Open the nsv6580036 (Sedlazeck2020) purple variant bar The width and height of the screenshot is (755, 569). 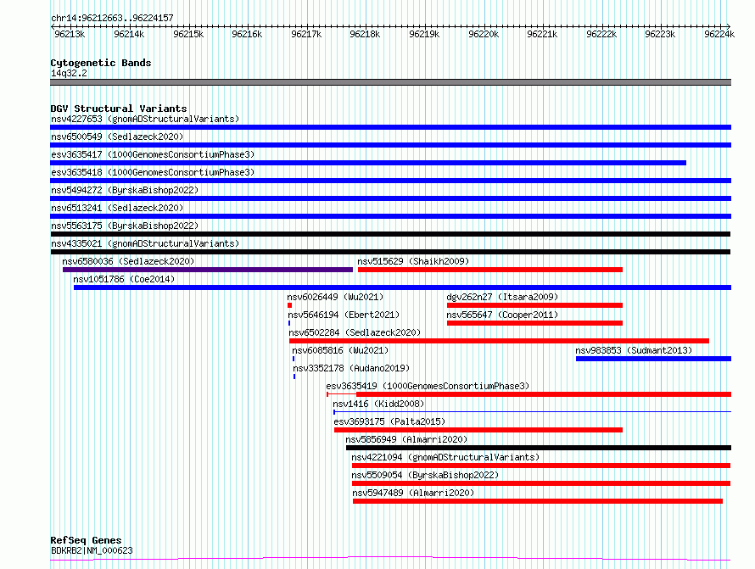(x=208, y=270)
